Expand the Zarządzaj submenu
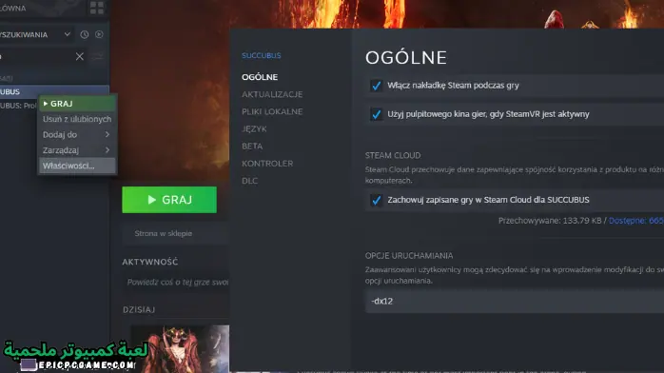The width and height of the screenshot is (664, 373). 77,150
